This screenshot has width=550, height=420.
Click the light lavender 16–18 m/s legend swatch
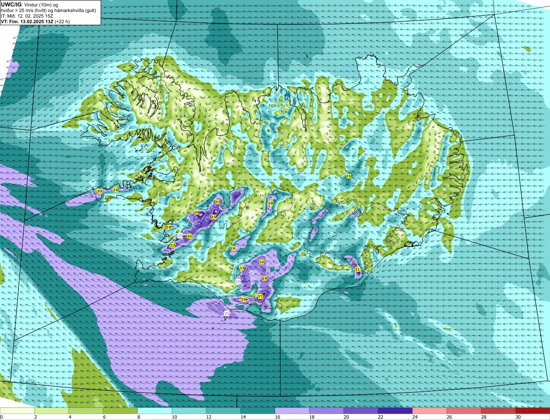tap(292, 411)
